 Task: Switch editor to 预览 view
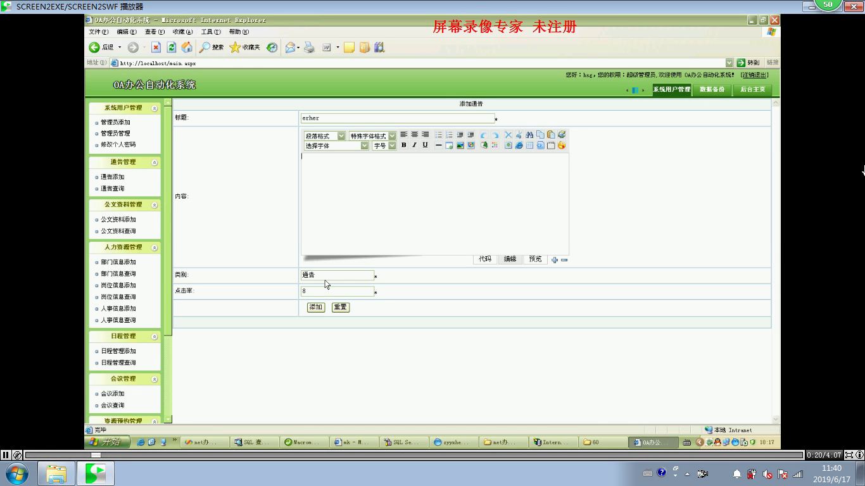pos(535,259)
